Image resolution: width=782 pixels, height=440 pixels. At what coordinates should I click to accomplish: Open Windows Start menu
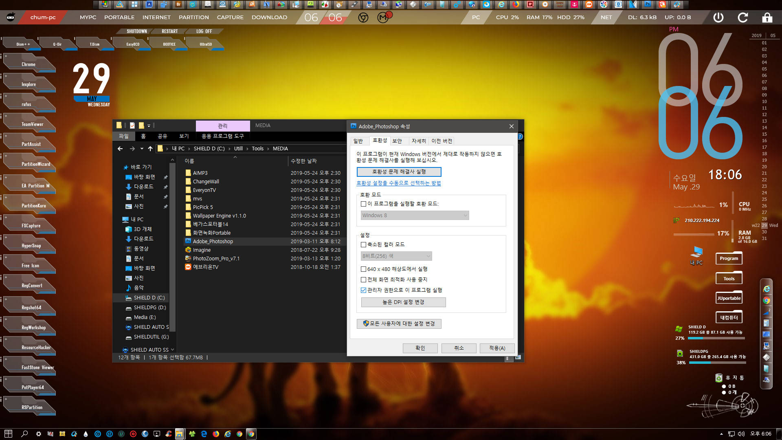pos(8,434)
